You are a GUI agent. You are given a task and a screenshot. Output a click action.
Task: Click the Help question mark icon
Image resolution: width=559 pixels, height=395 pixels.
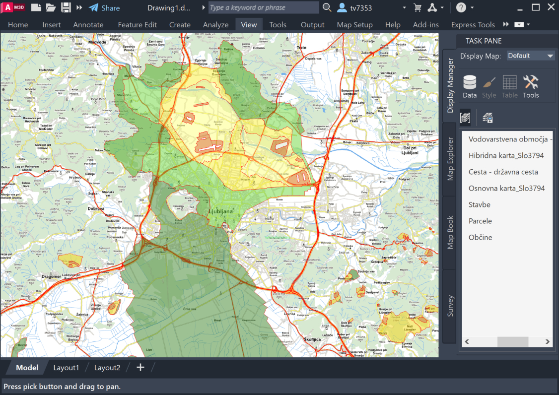461,7
